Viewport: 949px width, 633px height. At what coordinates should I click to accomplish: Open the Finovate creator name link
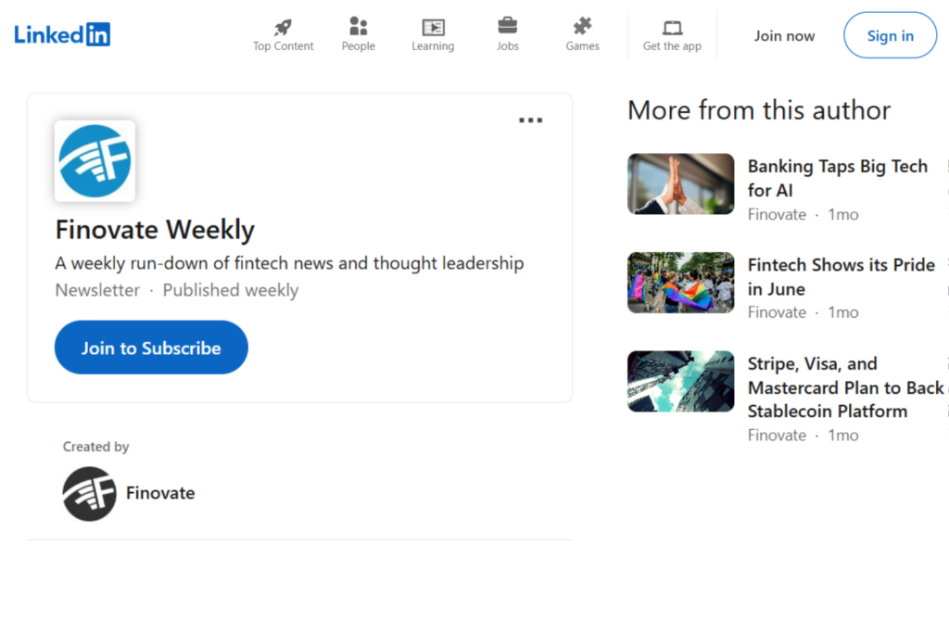[160, 493]
